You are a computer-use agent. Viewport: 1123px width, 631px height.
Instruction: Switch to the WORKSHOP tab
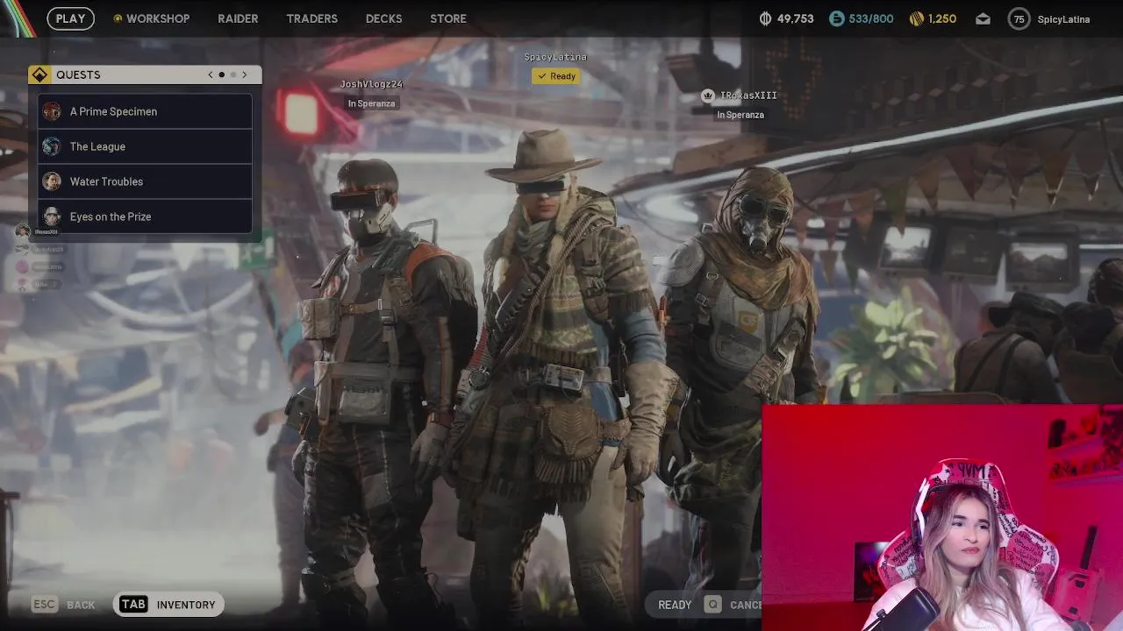pyautogui.click(x=151, y=18)
